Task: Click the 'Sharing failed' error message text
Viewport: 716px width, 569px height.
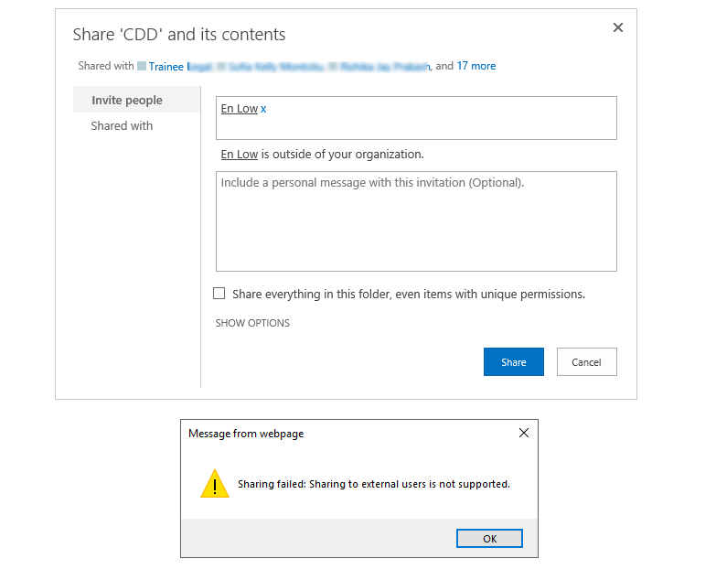Action: click(373, 484)
